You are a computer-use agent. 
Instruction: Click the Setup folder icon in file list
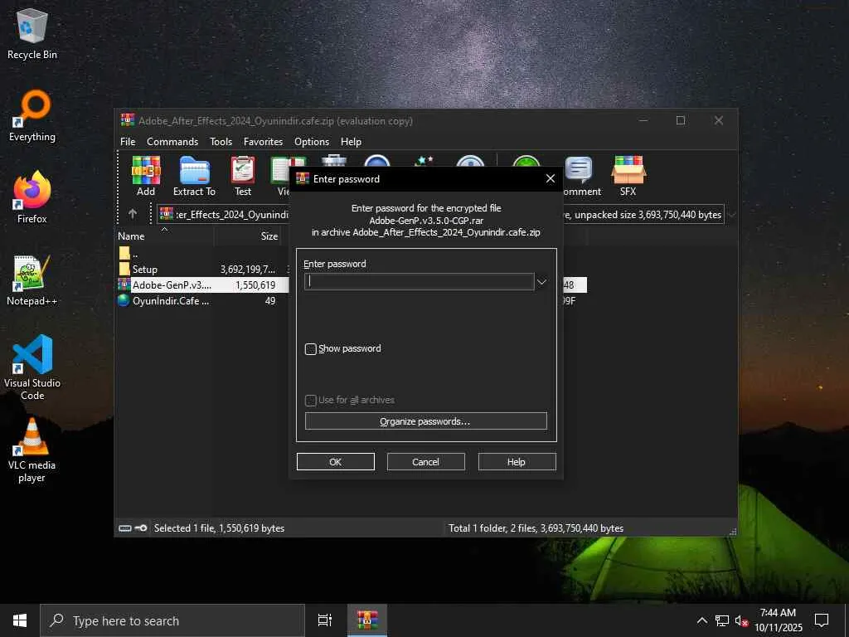click(x=124, y=270)
